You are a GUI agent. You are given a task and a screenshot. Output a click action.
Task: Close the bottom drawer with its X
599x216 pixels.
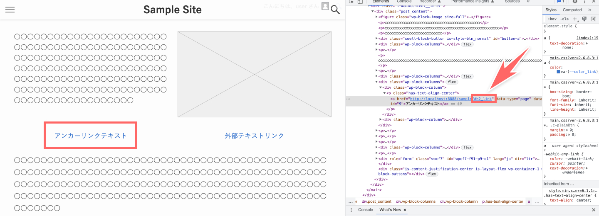pyautogui.click(x=594, y=210)
